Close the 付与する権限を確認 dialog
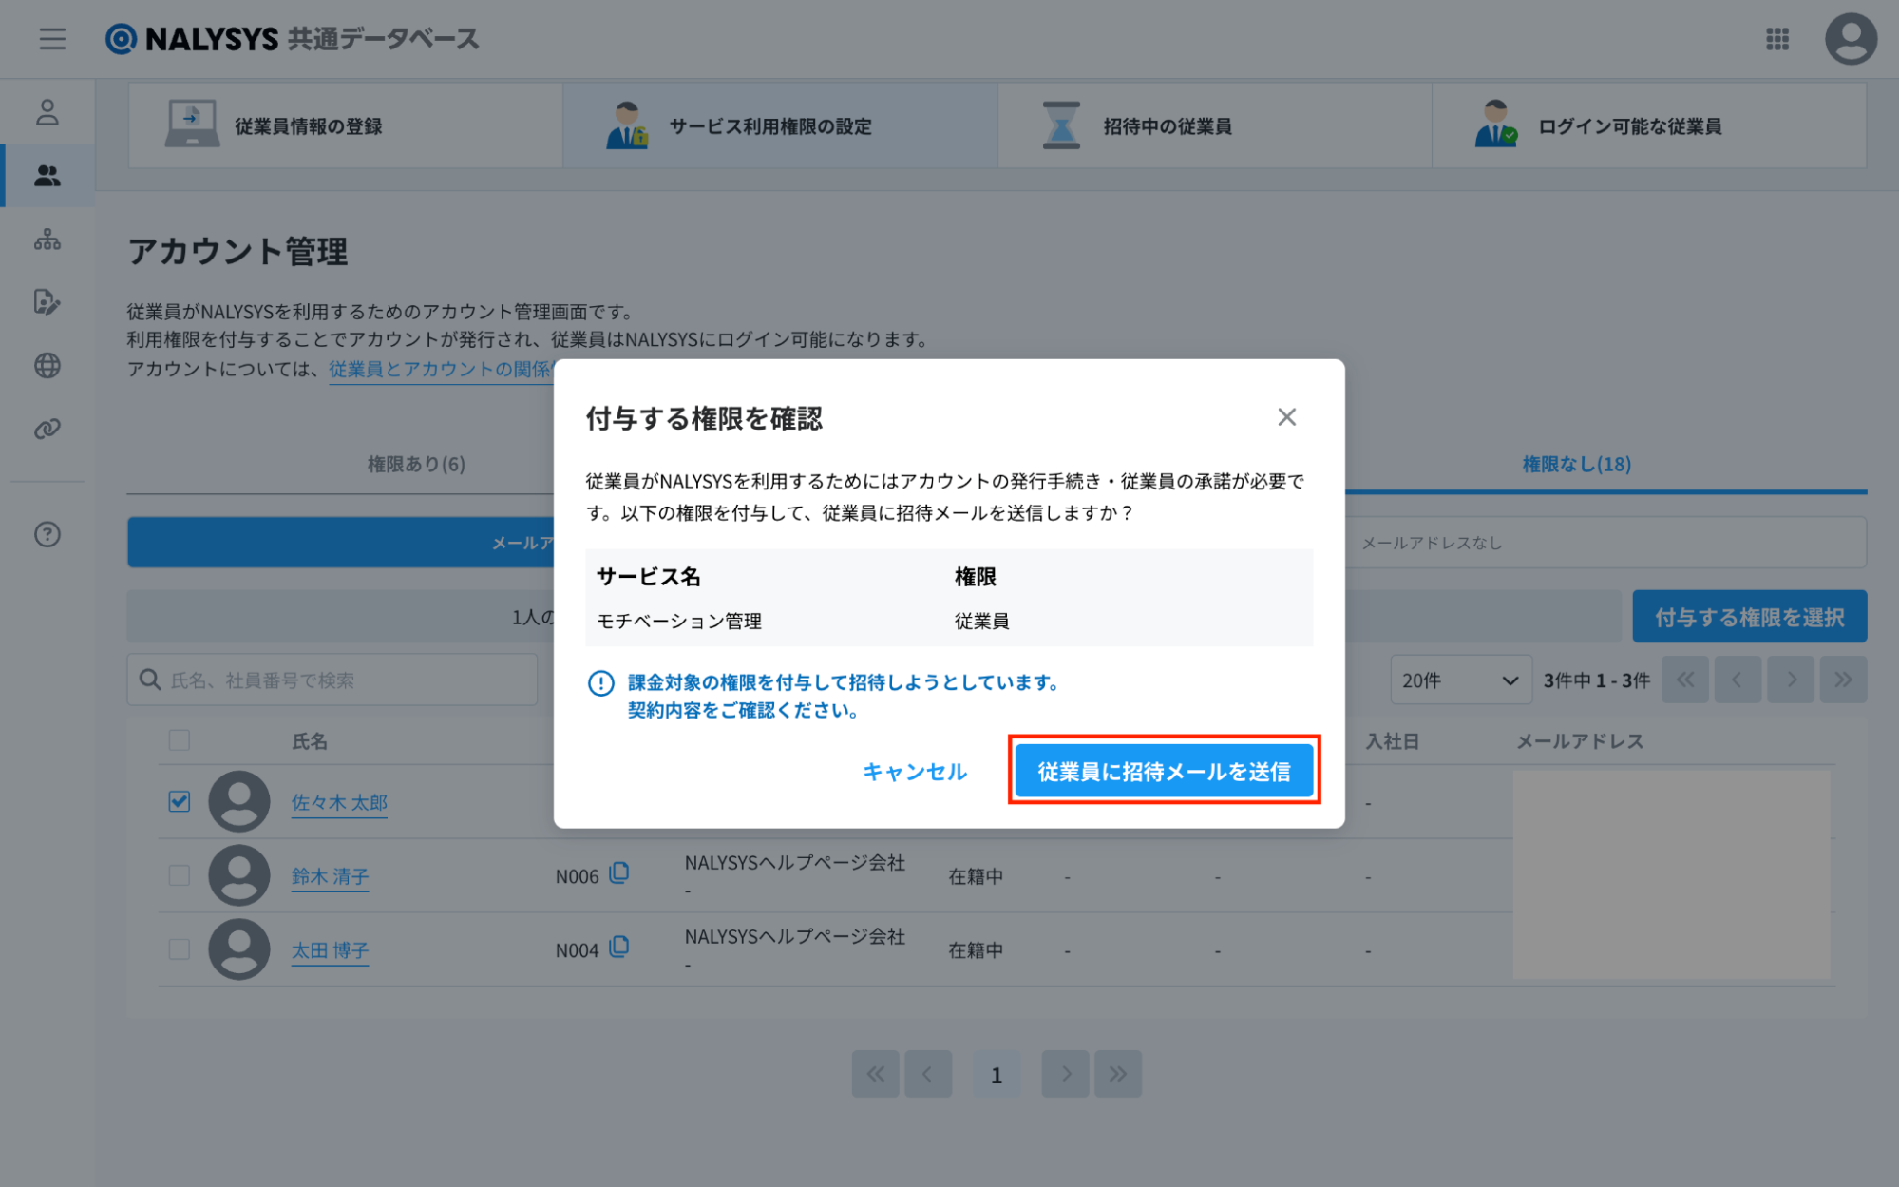Image resolution: width=1899 pixels, height=1188 pixels. tap(1286, 417)
